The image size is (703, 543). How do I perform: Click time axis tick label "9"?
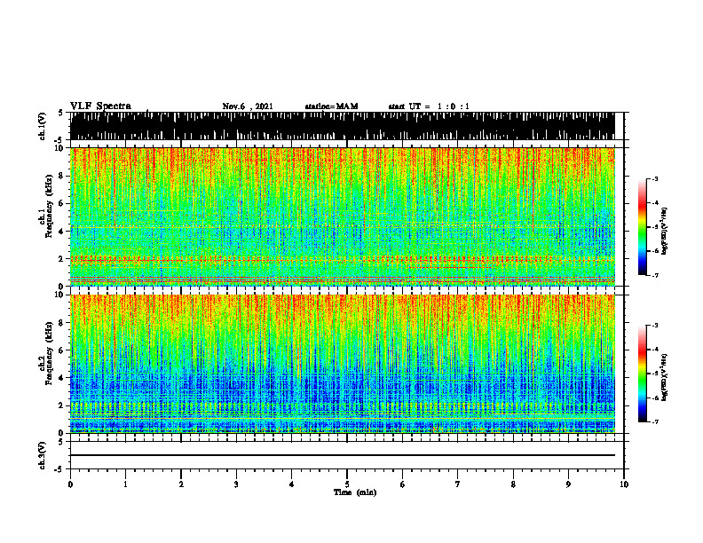(x=568, y=484)
